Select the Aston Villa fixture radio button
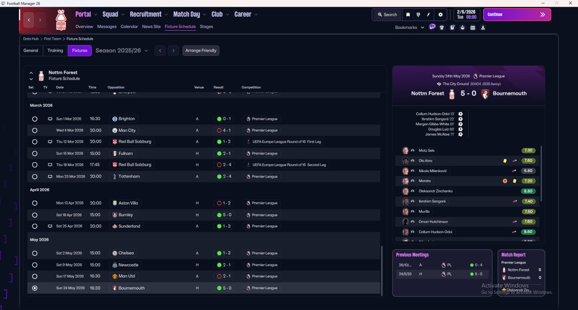The image size is (578, 310). click(35, 203)
